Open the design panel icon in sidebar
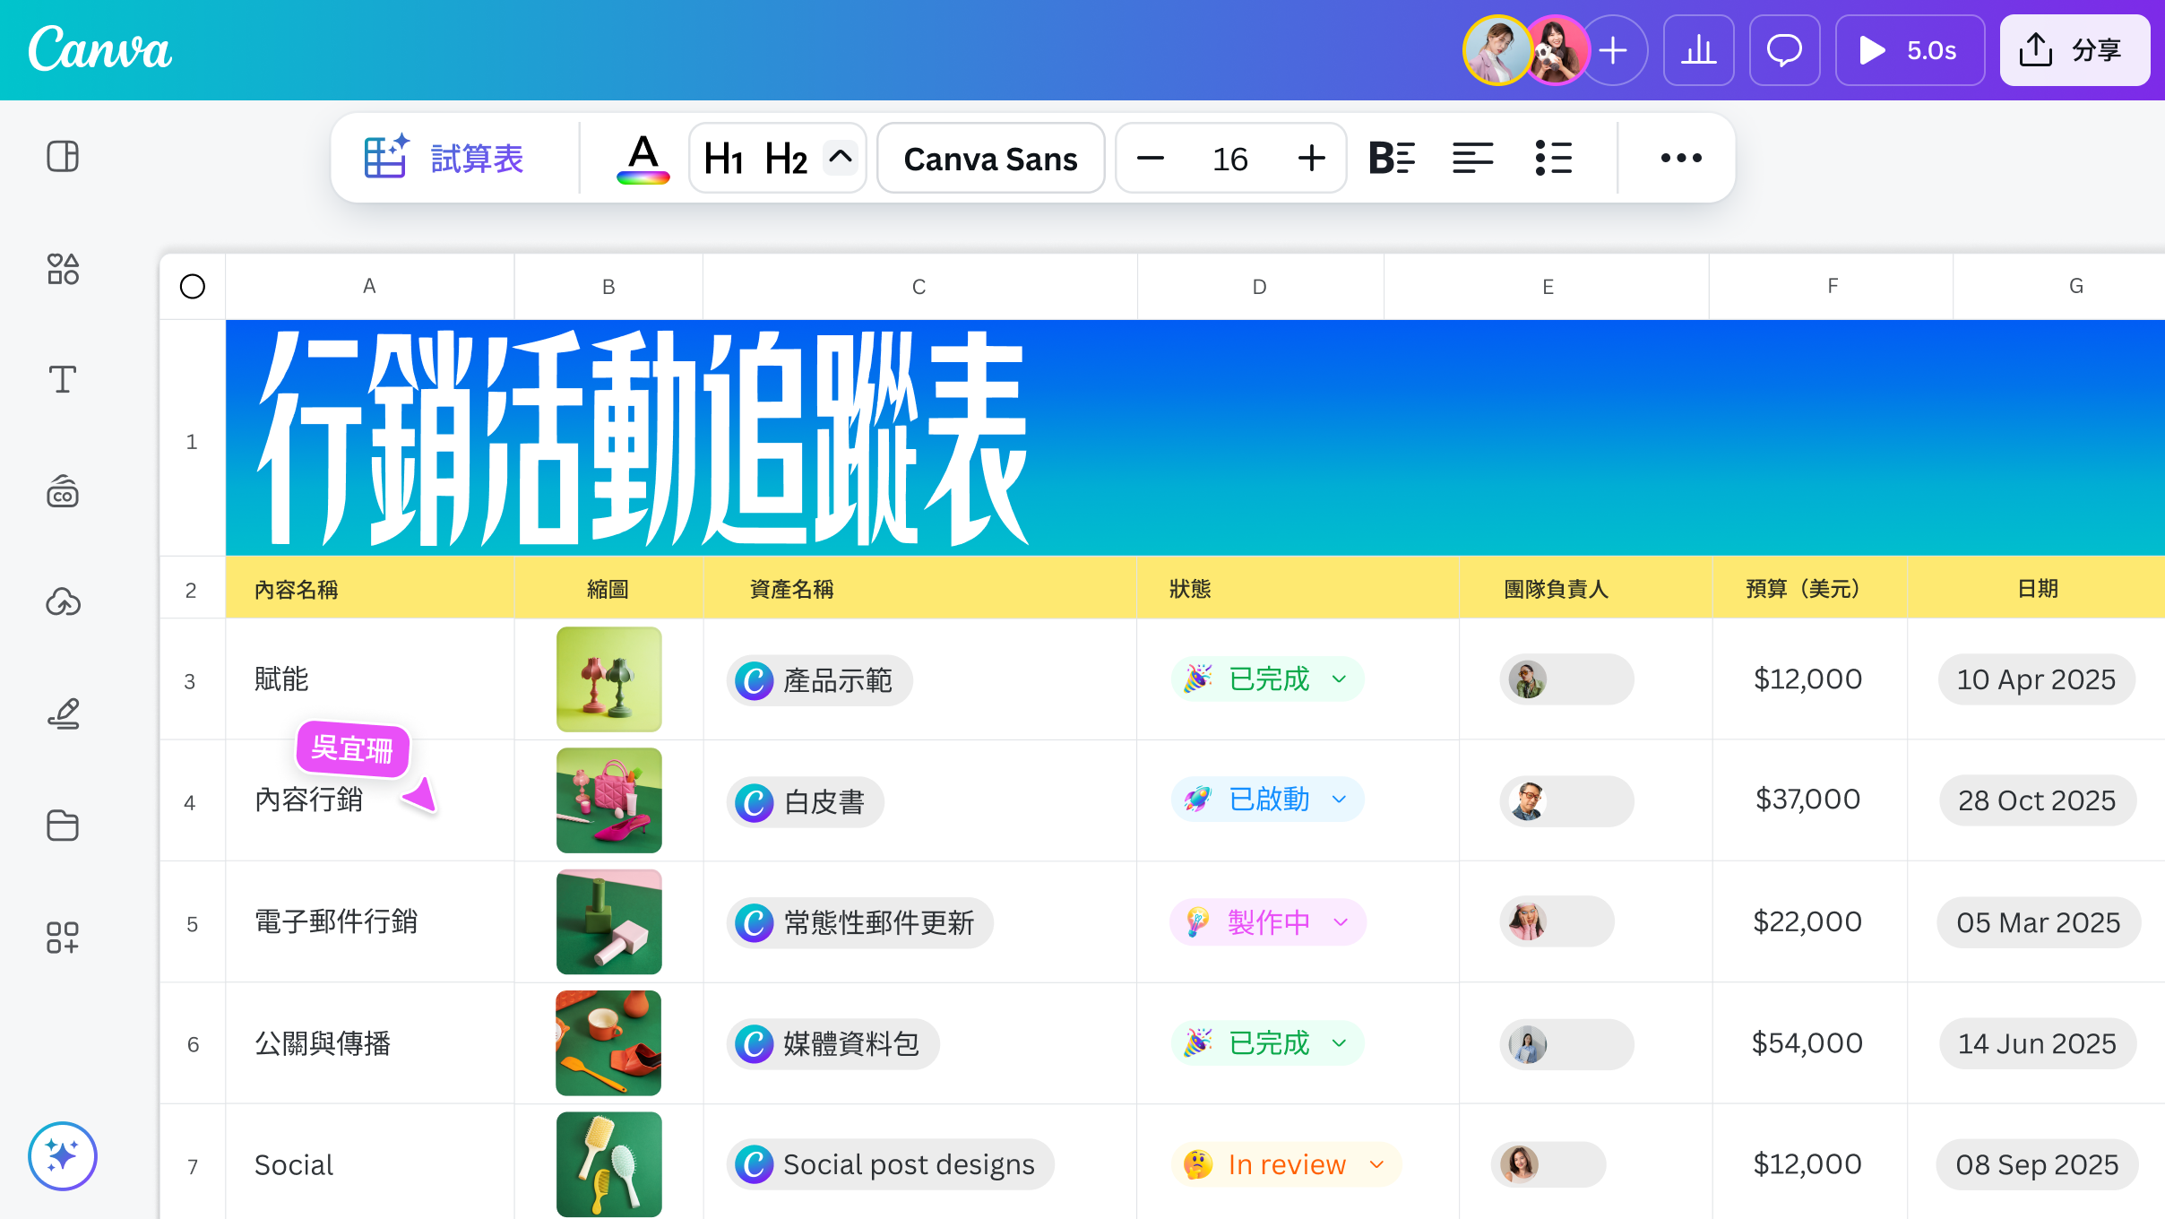Screen dimensions: 2165x1219 (63, 157)
